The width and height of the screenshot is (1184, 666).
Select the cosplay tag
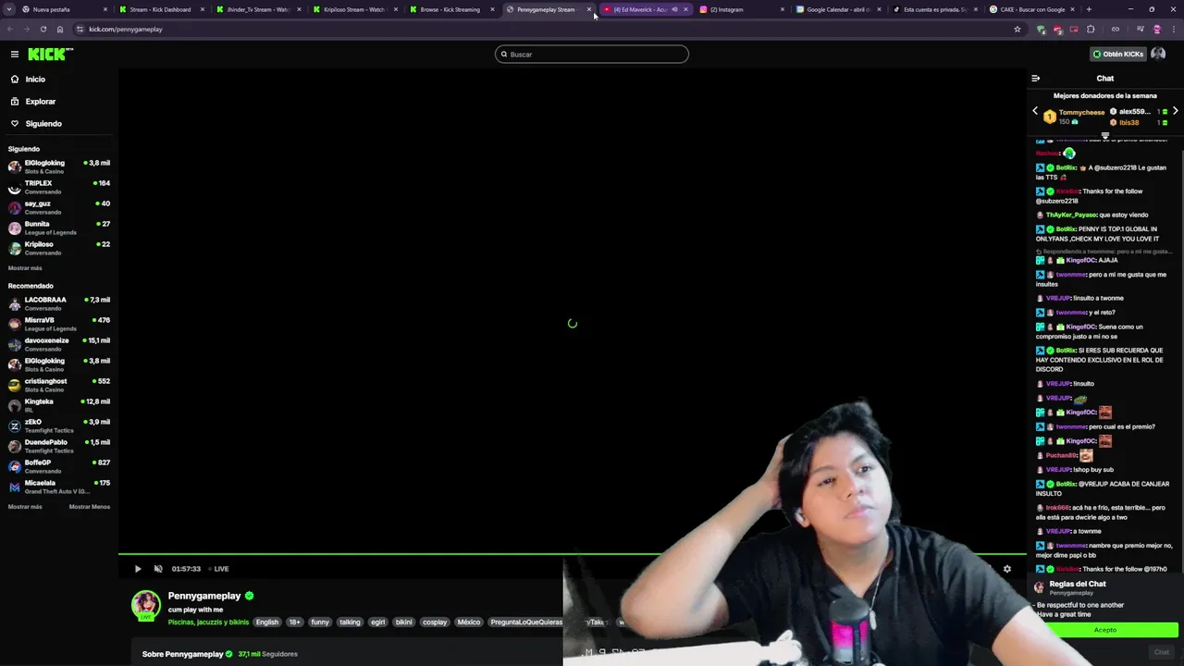click(435, 623)
